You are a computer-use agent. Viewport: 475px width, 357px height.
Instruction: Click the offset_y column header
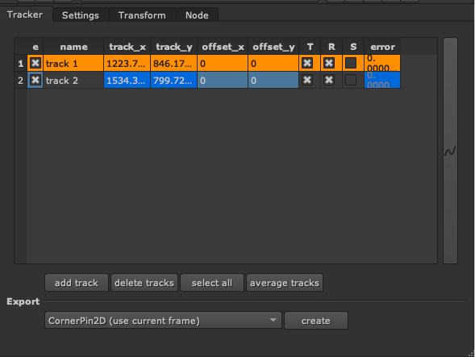tap(274, 47)
